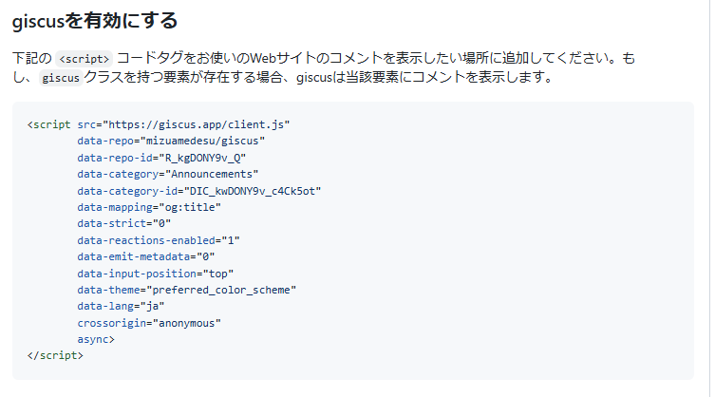Select the data-mapping "og:title" line
Viewport: 715px width, 397px height.
click(x=149, y=207)
